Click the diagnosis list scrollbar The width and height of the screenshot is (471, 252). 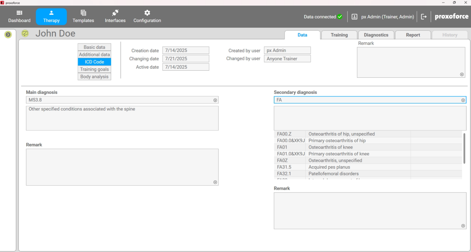point(464,148)
